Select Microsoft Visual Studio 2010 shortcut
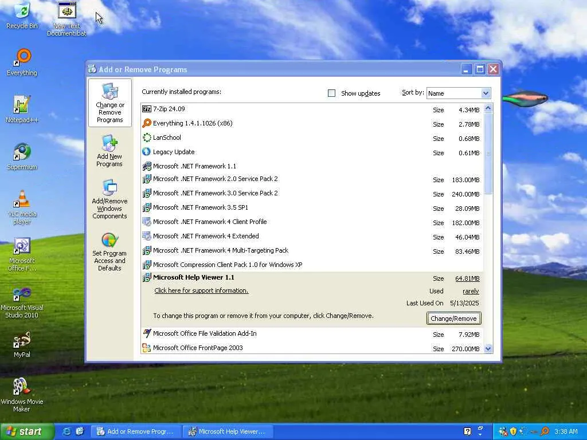The image size is (587, 440). (x=22, y=301)
